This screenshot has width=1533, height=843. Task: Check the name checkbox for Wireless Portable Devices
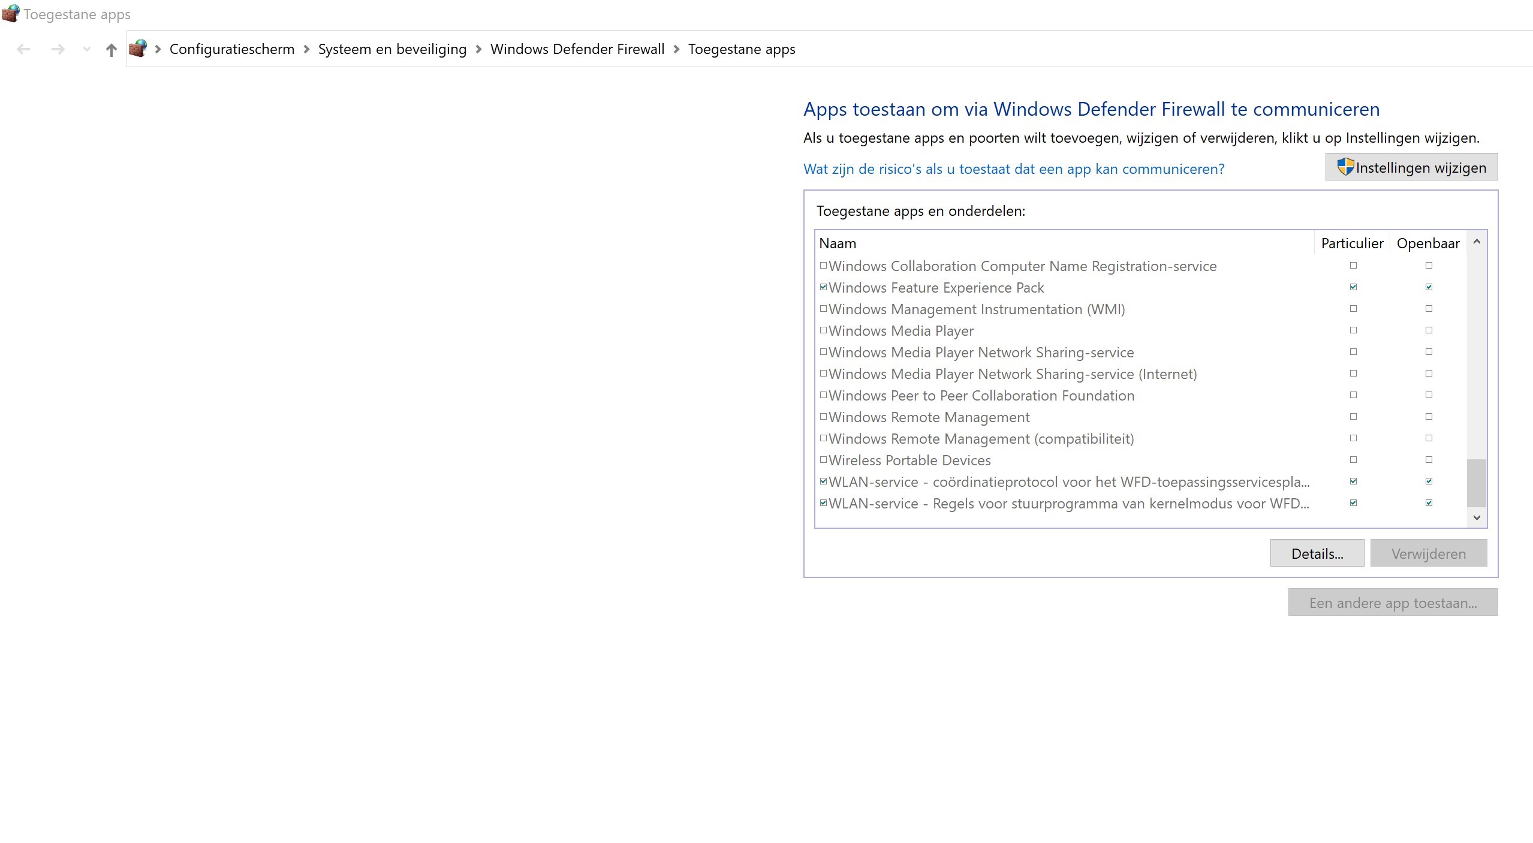[x=823, y=460]
